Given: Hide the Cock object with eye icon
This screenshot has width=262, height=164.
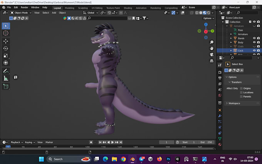Looking at the screenshot, I should 254,51.
